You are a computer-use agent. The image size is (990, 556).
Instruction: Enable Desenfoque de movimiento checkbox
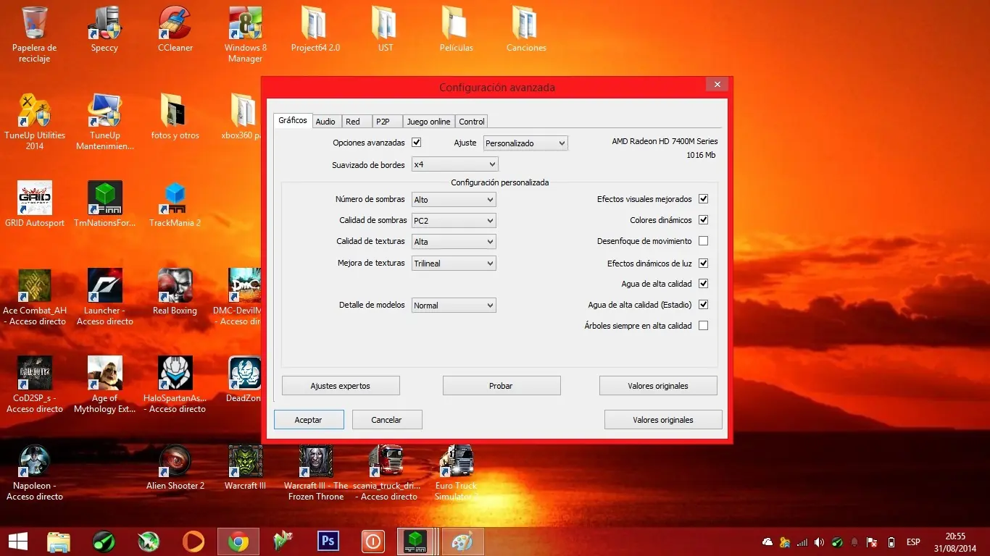[703, 241]
